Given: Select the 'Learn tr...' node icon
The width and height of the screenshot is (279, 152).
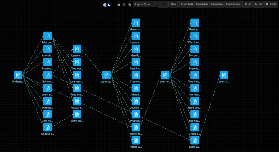Looking at the screenshot, I should (165, 75).
